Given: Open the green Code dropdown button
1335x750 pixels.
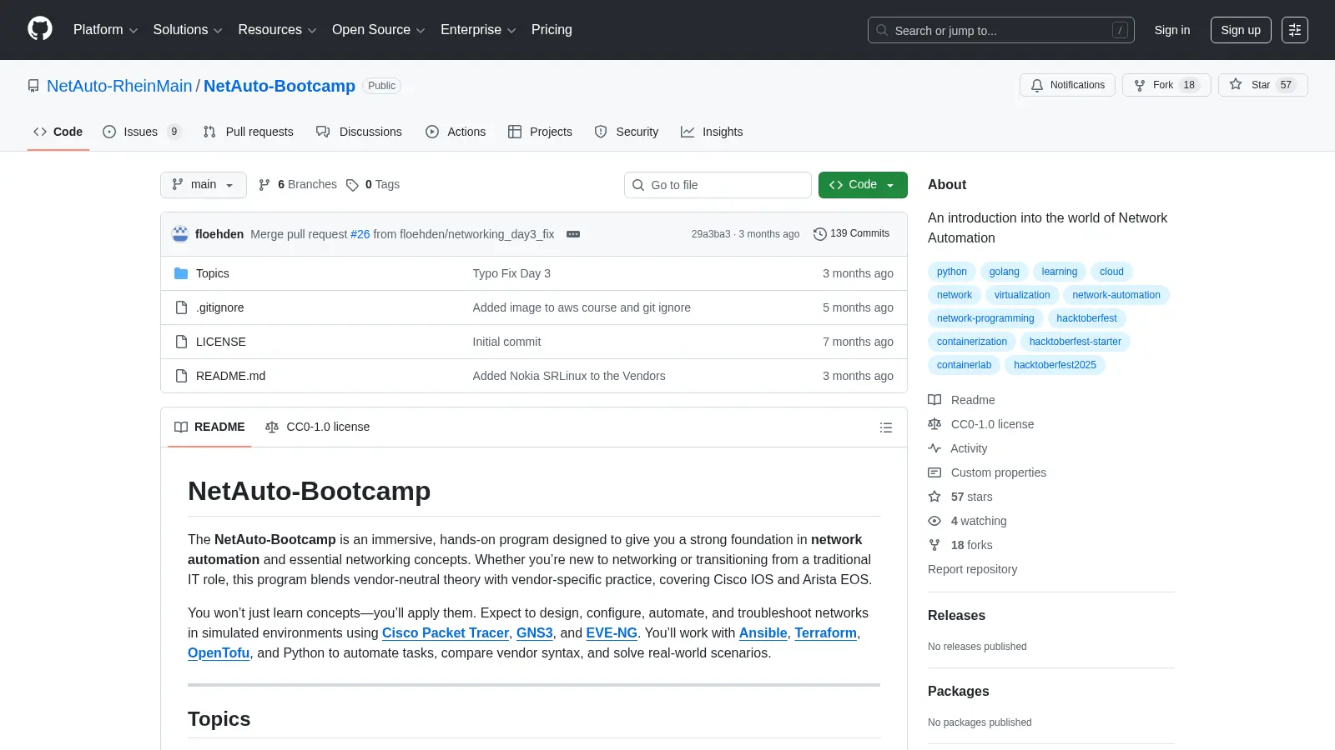Looking at the screenshot, I should (x=863, y=185).
